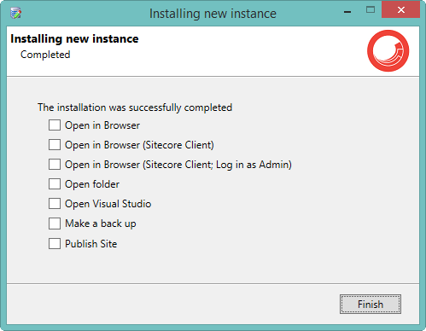
Task: Close the Installing new instance window
Action: 400,10
